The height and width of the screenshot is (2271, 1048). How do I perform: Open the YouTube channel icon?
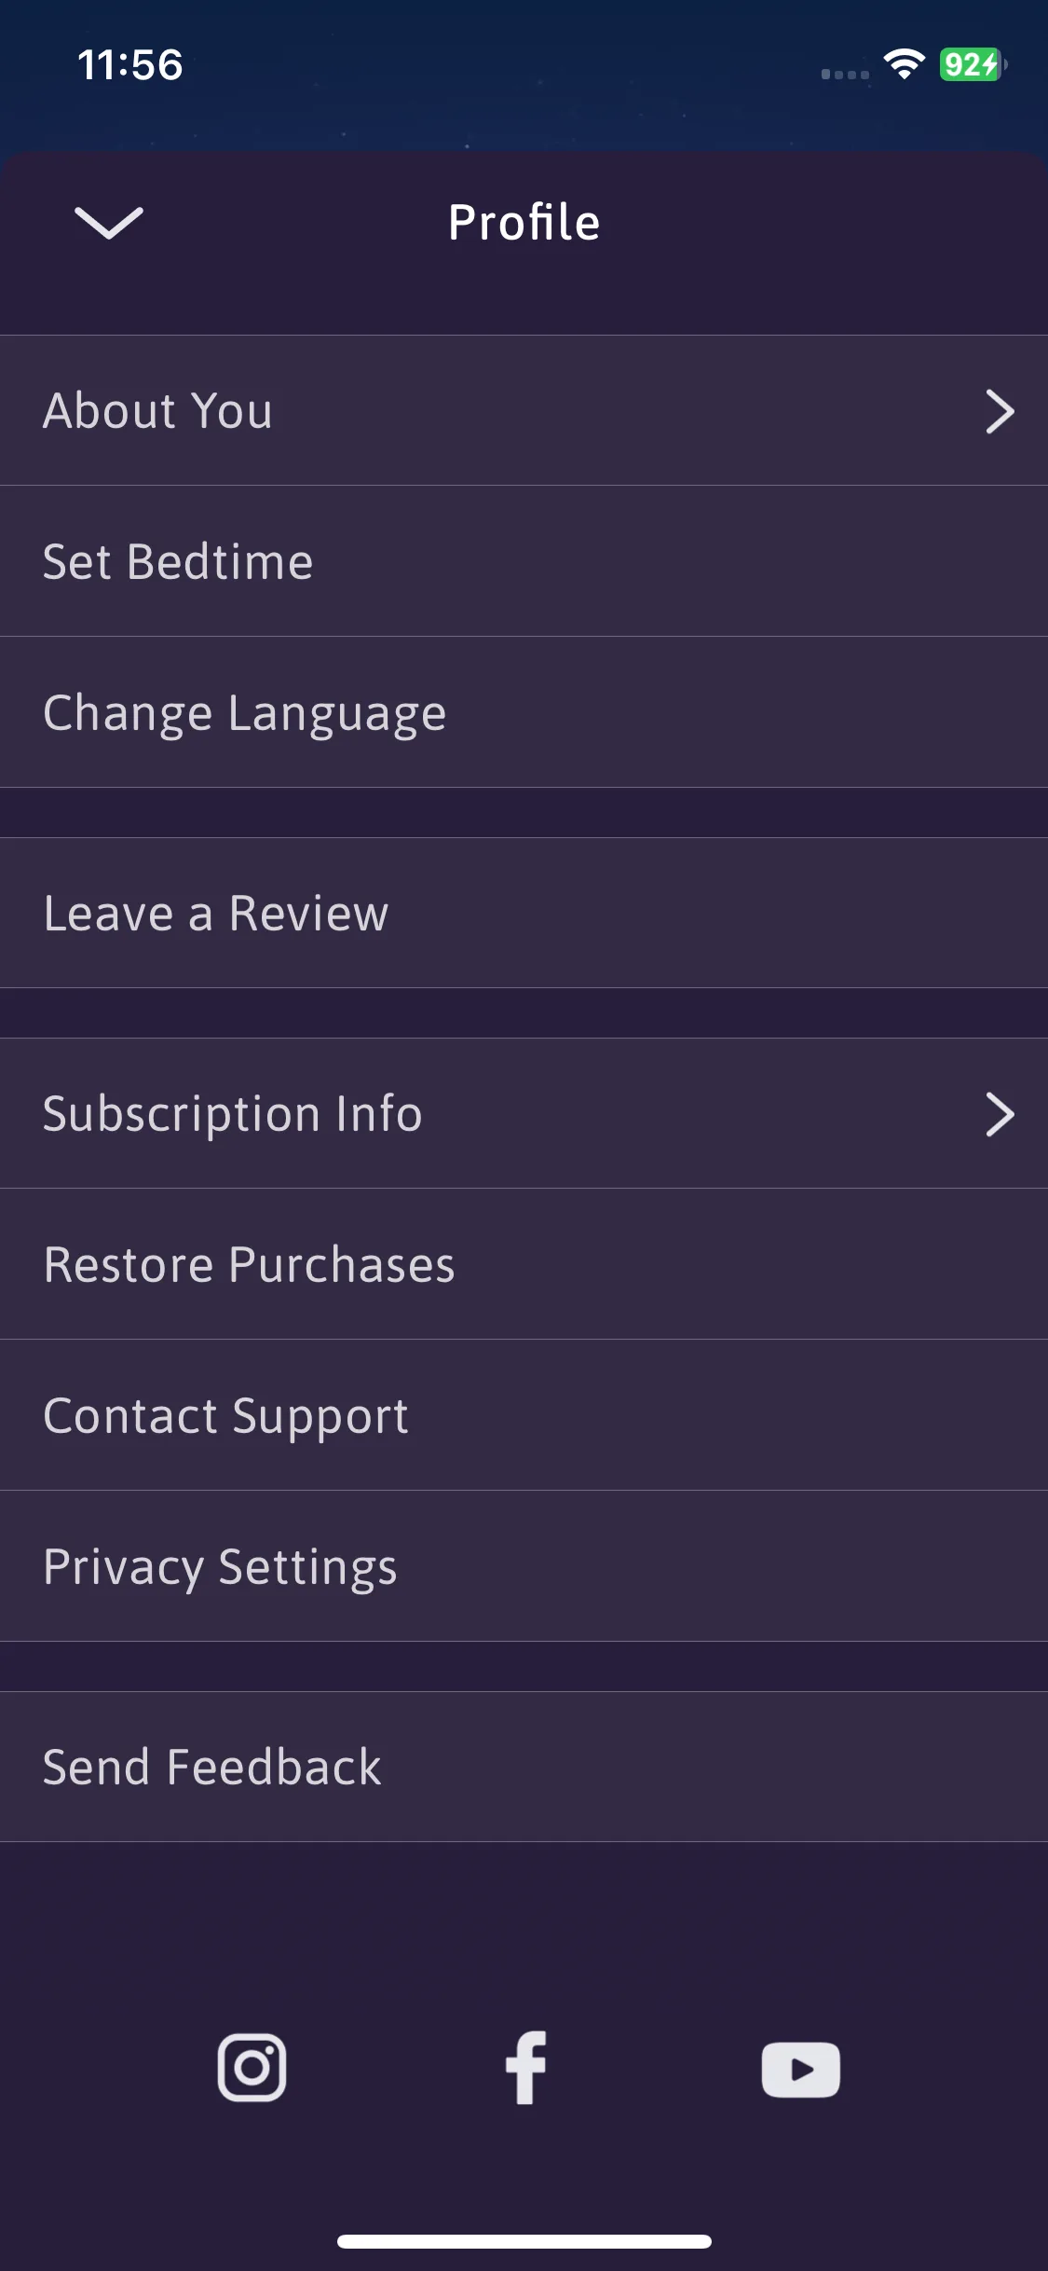(800, 2070)
